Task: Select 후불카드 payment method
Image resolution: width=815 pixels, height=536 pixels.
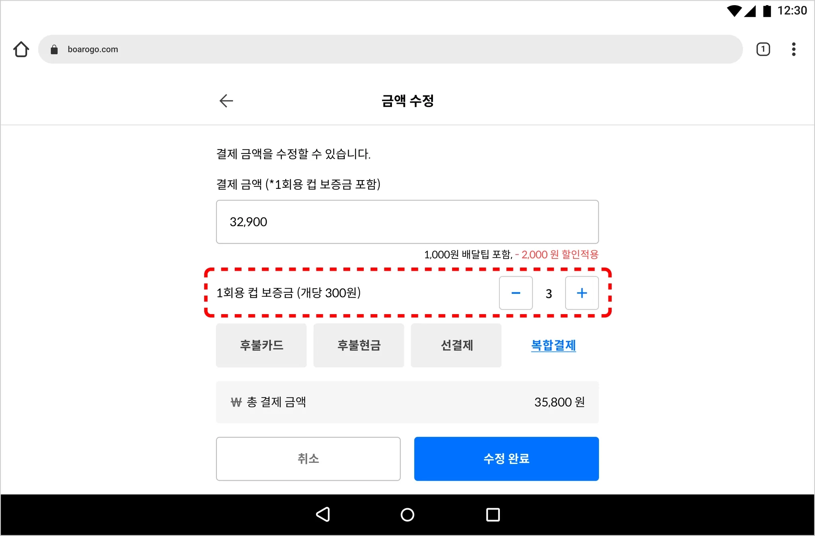Action: point(261,345)
